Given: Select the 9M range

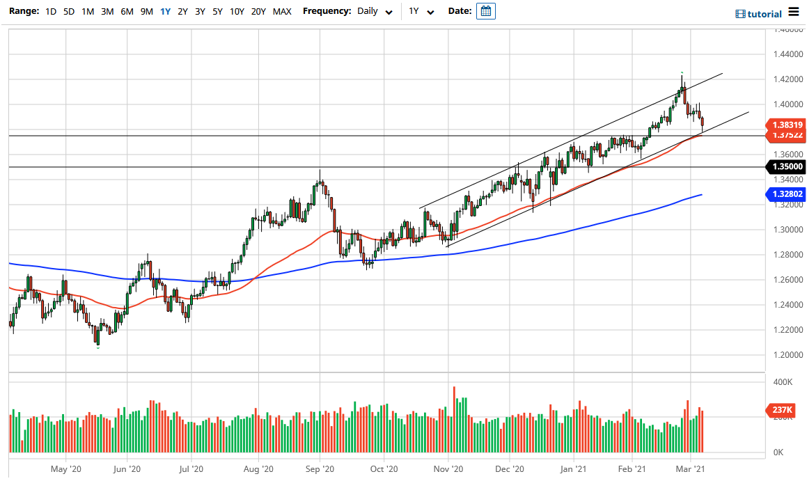Looking at the screenshot, I should point(146,11).
